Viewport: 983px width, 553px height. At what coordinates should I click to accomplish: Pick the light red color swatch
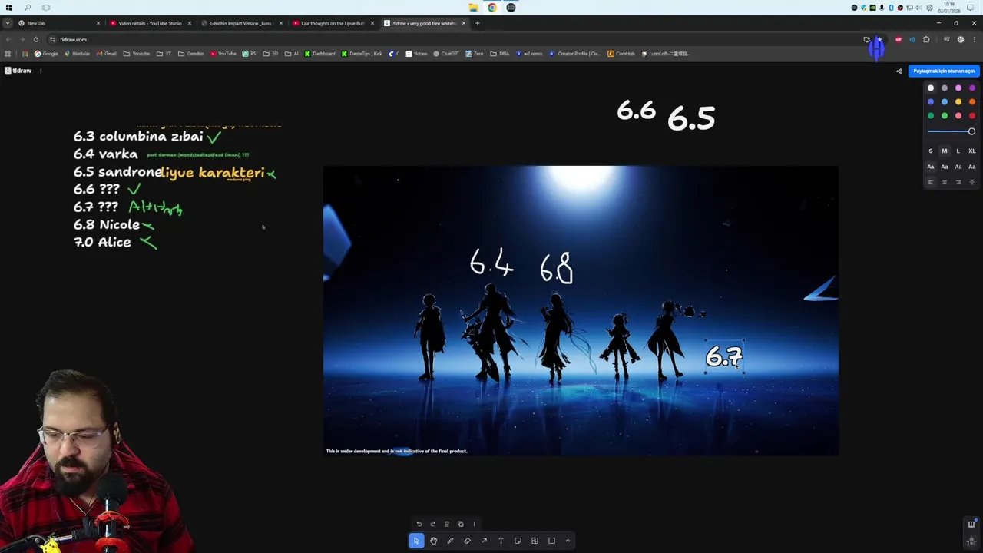click(x=958, y=116)
